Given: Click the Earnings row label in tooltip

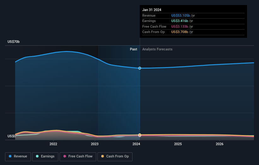Looking at the screenshot, I should tap(149, 21).
